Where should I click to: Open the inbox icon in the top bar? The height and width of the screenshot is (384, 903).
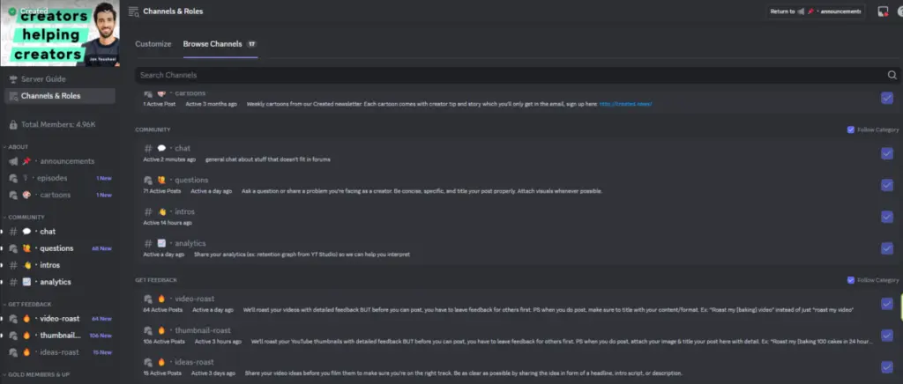(883, 11)
